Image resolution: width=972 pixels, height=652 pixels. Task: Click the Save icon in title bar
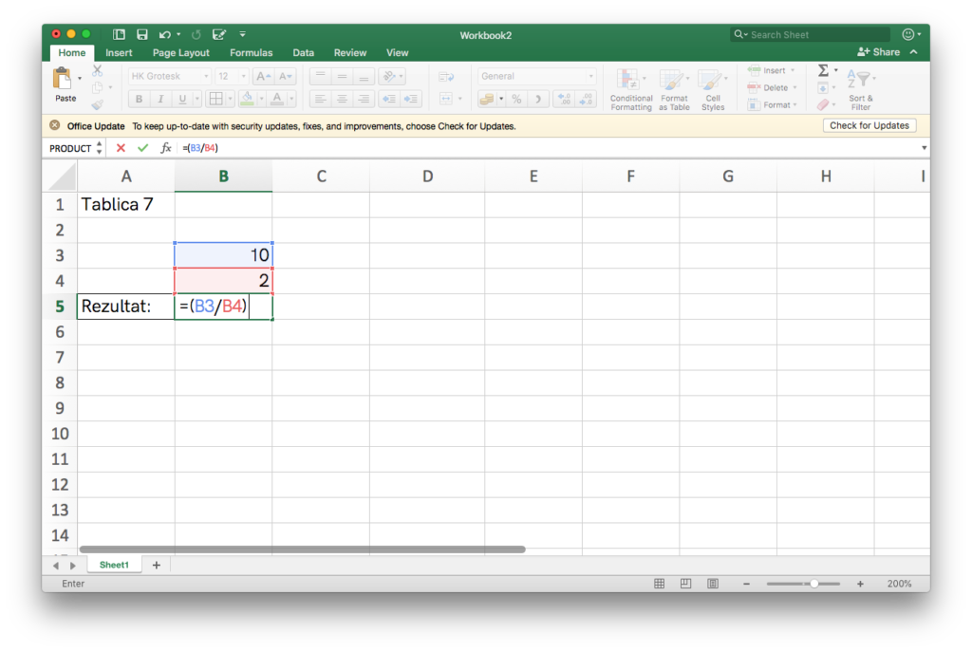141,34
